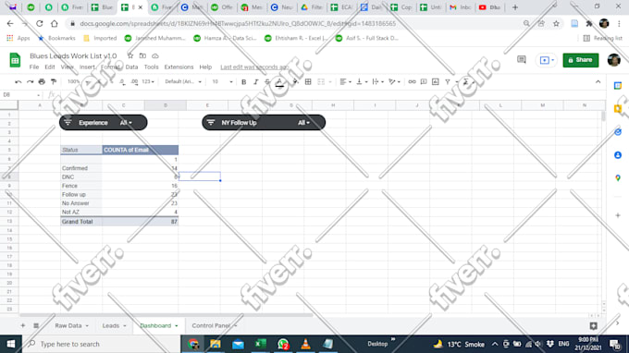Select the COUNTA of Email header cell
Screen dimensions: 629x353
tap(141, 150)
